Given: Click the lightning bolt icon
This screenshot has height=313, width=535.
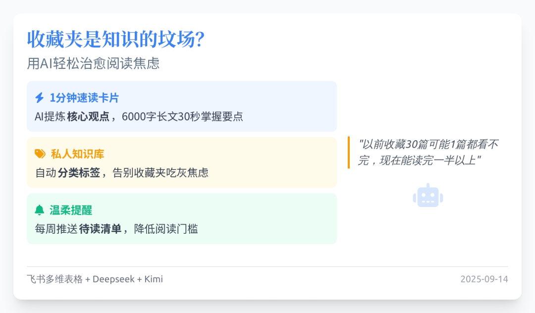Looking at the screenshot, I should coord(40,98).
